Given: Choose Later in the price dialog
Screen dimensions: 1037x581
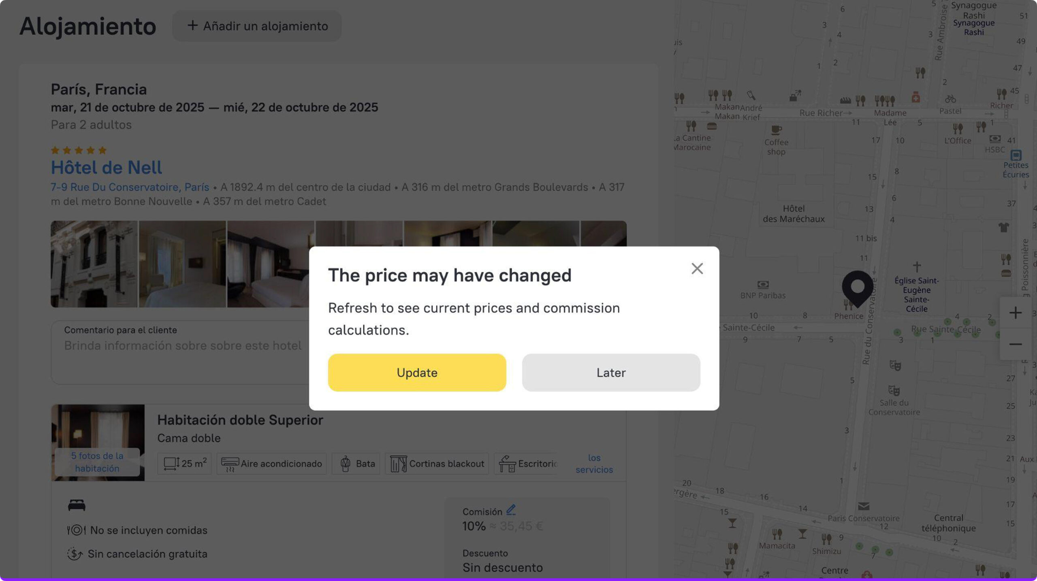Looking at the screenshot, I should coord(610,372).
